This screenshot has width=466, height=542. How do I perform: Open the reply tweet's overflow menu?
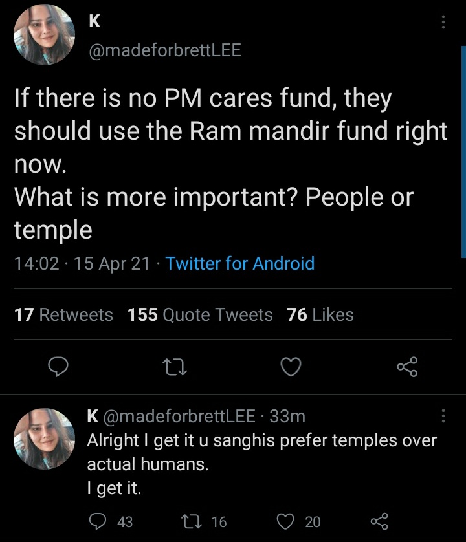coord(443,416)
